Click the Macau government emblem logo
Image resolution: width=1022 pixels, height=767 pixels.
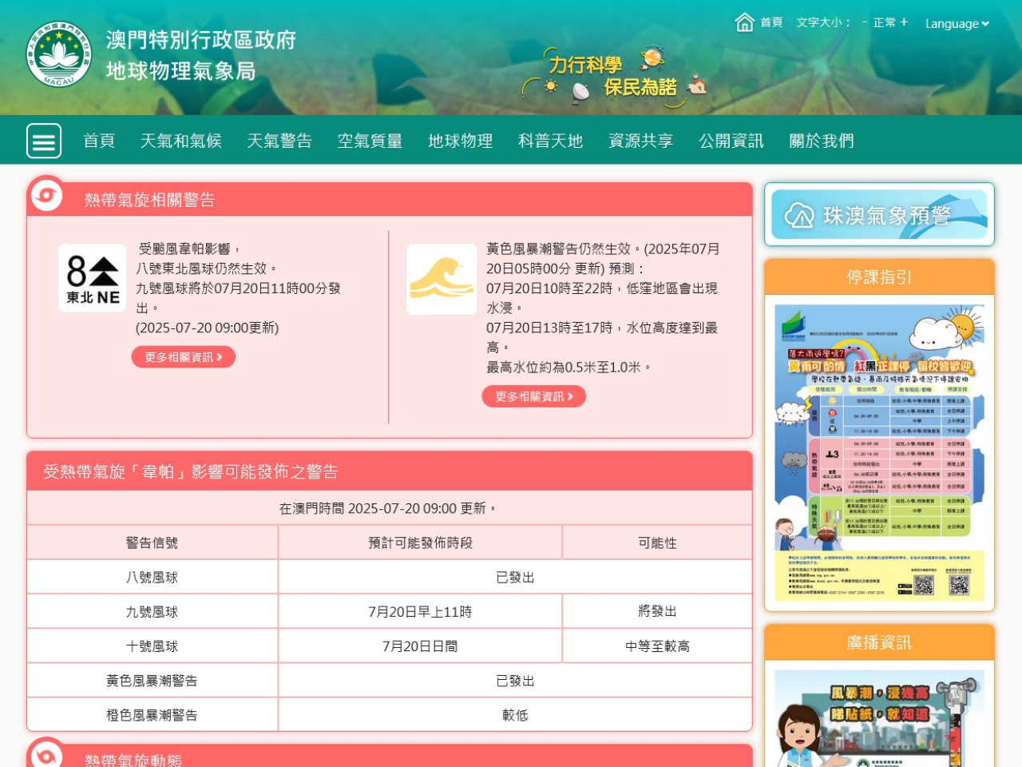pos(58,54)
